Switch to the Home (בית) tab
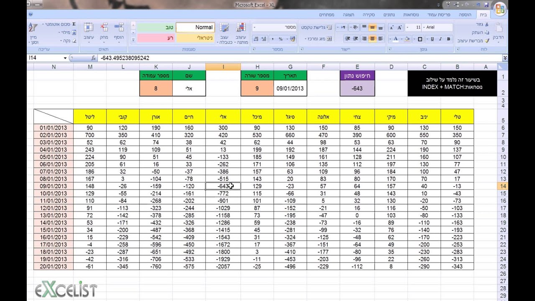This screenshot has width=535, height=301. point(483,15)
